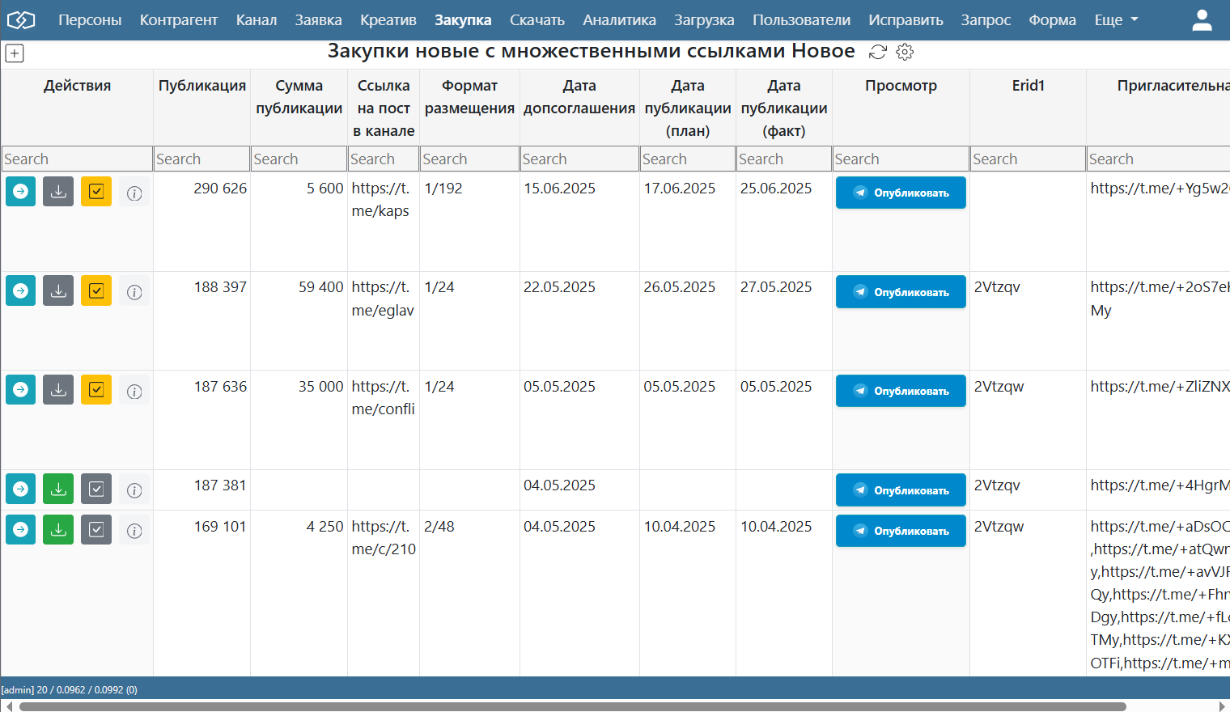Go to the Контрагент section
Viewport: 1230px width, 712px height.
tap(178, 20)
